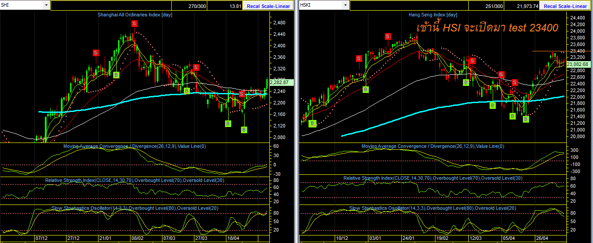The image size is (593, 243).
Task: Click the 2,480 price axis label
Action: (x=279, y=23)
